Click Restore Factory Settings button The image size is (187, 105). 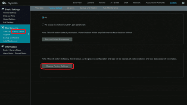click(57, 66)
